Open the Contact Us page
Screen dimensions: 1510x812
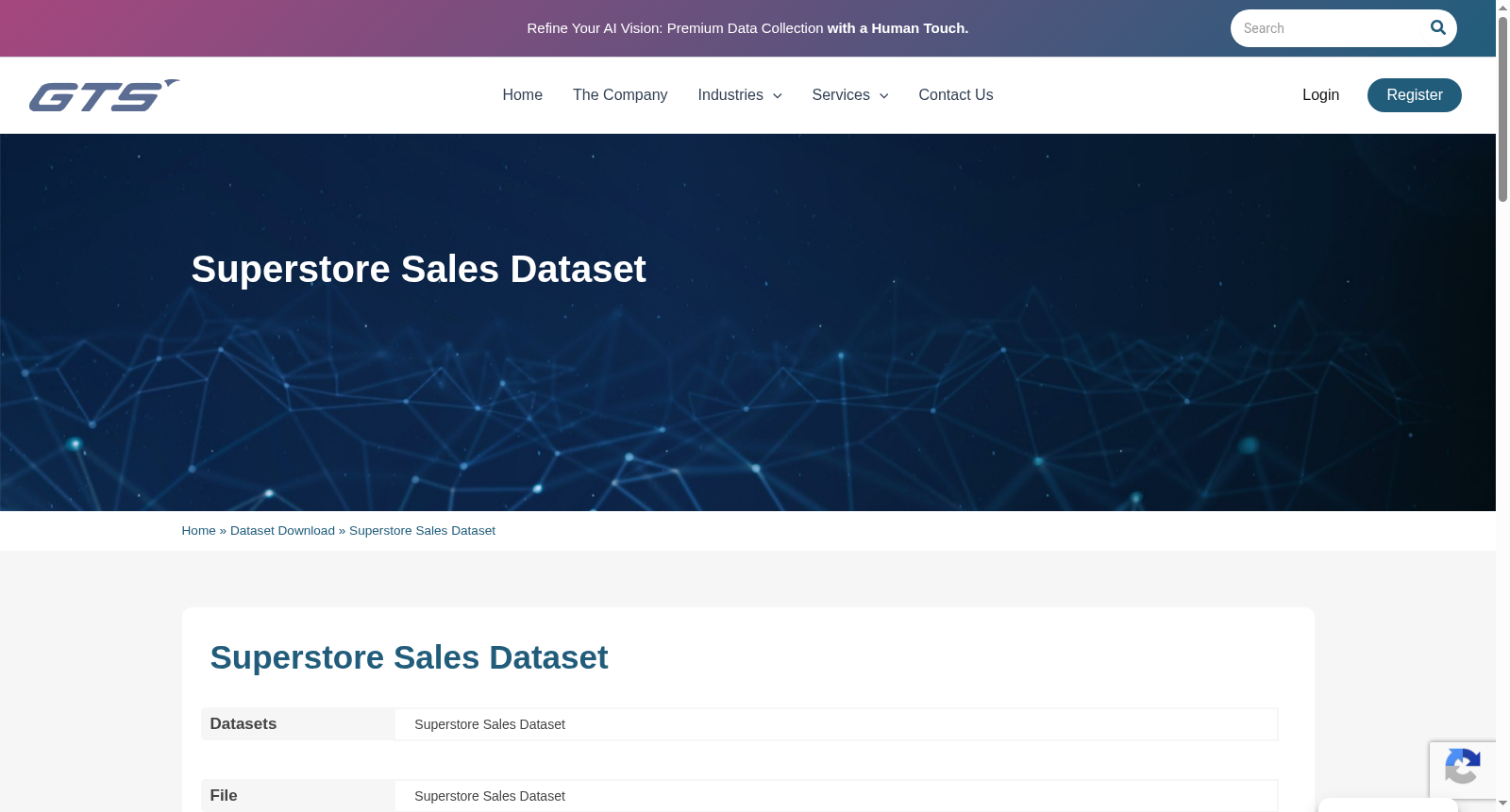click(x=956, y=95)
